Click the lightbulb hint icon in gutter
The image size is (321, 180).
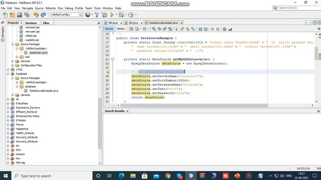tap(108, 72)
